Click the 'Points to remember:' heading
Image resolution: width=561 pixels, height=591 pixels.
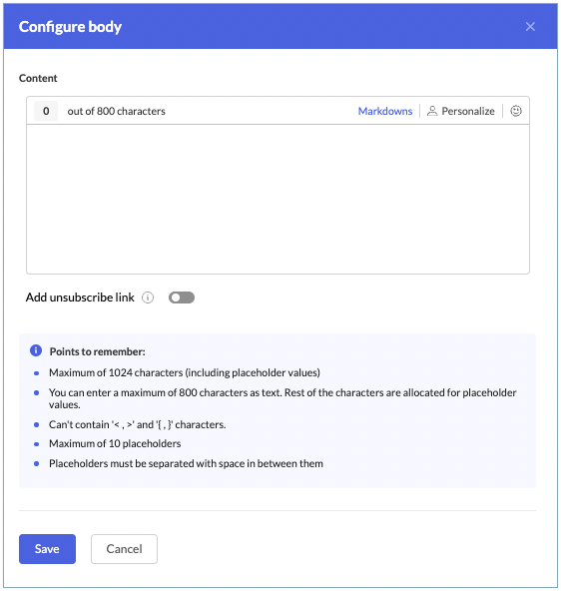point(97,351)
